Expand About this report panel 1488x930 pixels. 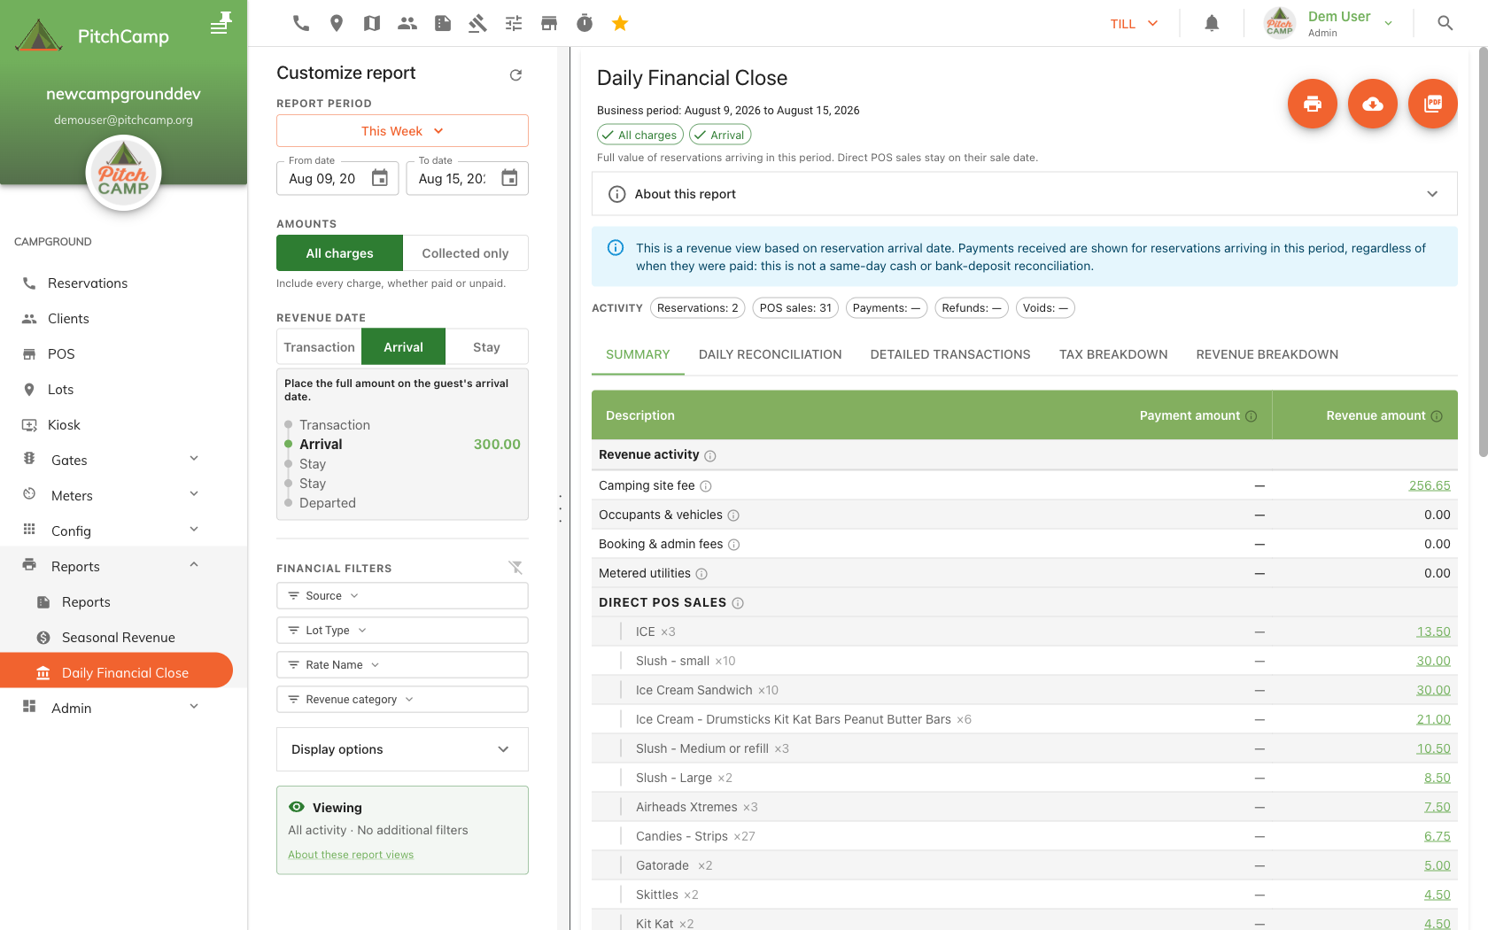point(1024,194)
